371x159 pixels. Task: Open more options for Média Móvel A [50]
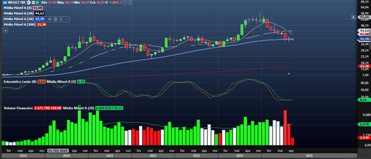(x=67, y=19)
